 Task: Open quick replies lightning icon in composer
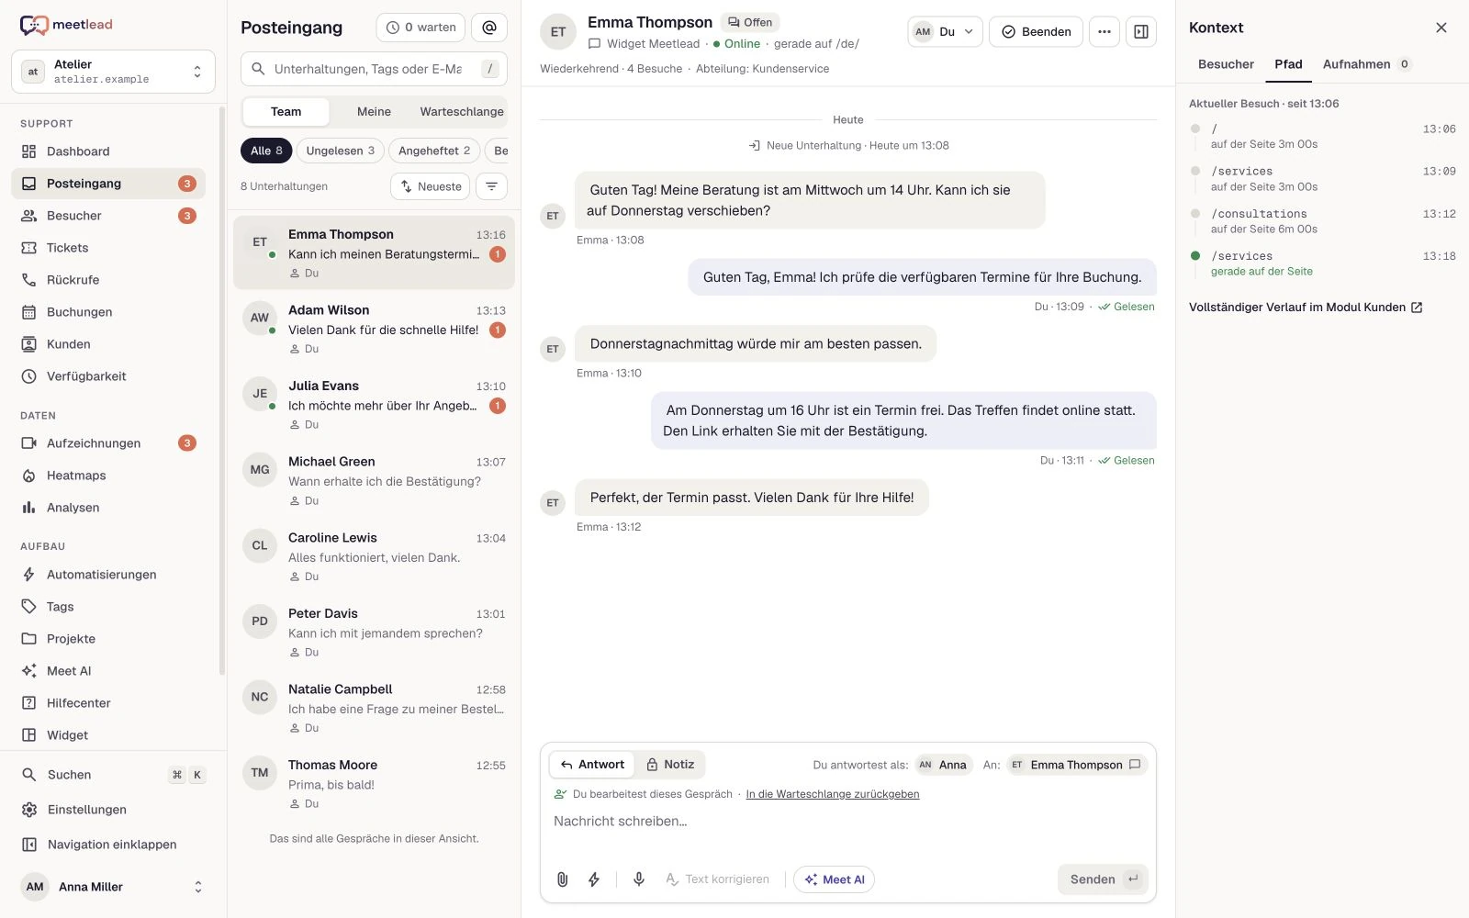594,879
